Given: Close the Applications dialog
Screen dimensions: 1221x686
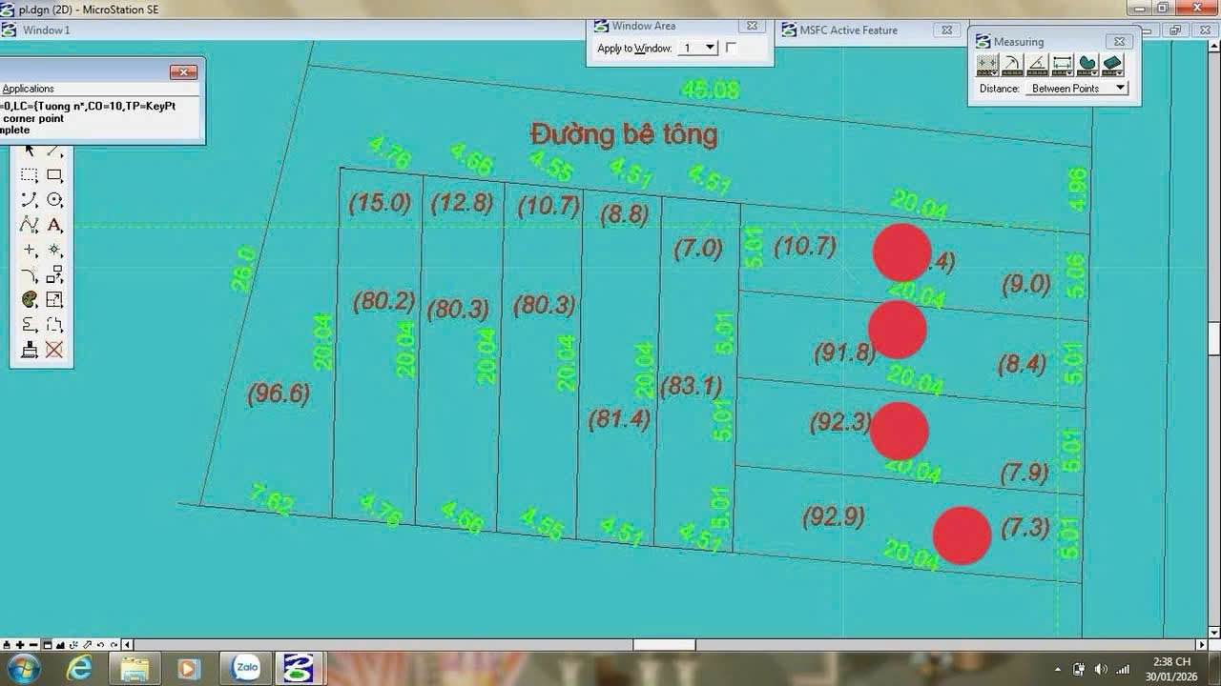Looking at the screenshot, I should (182, 72).
